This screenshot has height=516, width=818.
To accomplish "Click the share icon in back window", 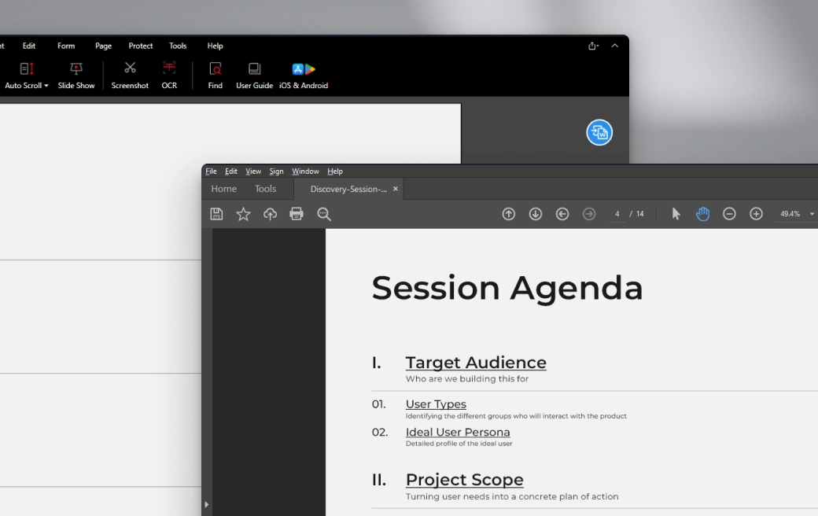I will coord(593,46).
